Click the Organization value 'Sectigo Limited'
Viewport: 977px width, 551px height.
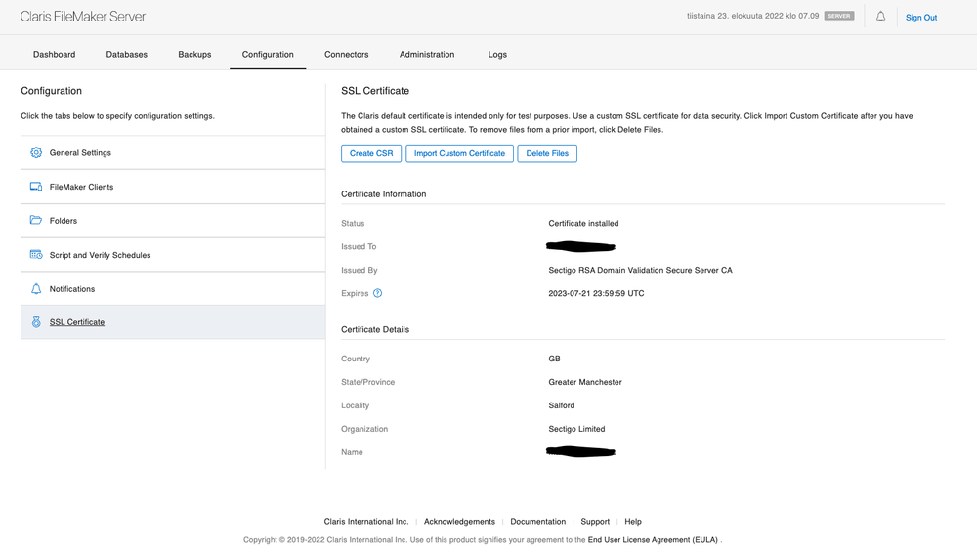[576, 429]
